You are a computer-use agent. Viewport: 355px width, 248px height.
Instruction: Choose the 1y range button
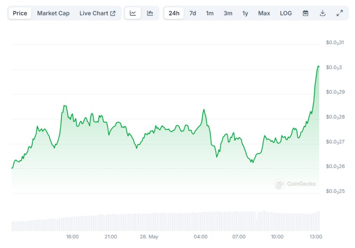pos(245,13)
